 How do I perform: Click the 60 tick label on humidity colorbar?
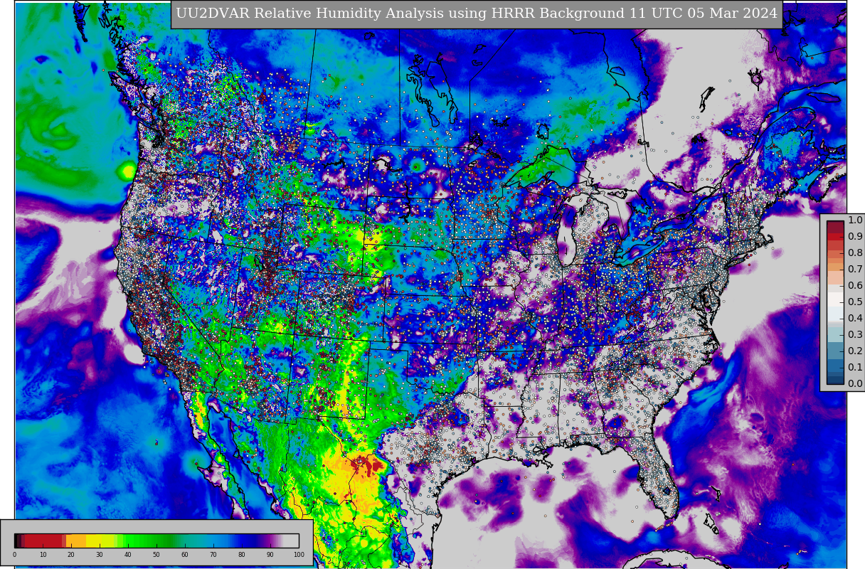click(x=185, y=555)
